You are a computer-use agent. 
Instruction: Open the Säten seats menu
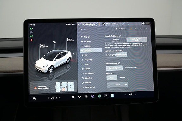85,64
